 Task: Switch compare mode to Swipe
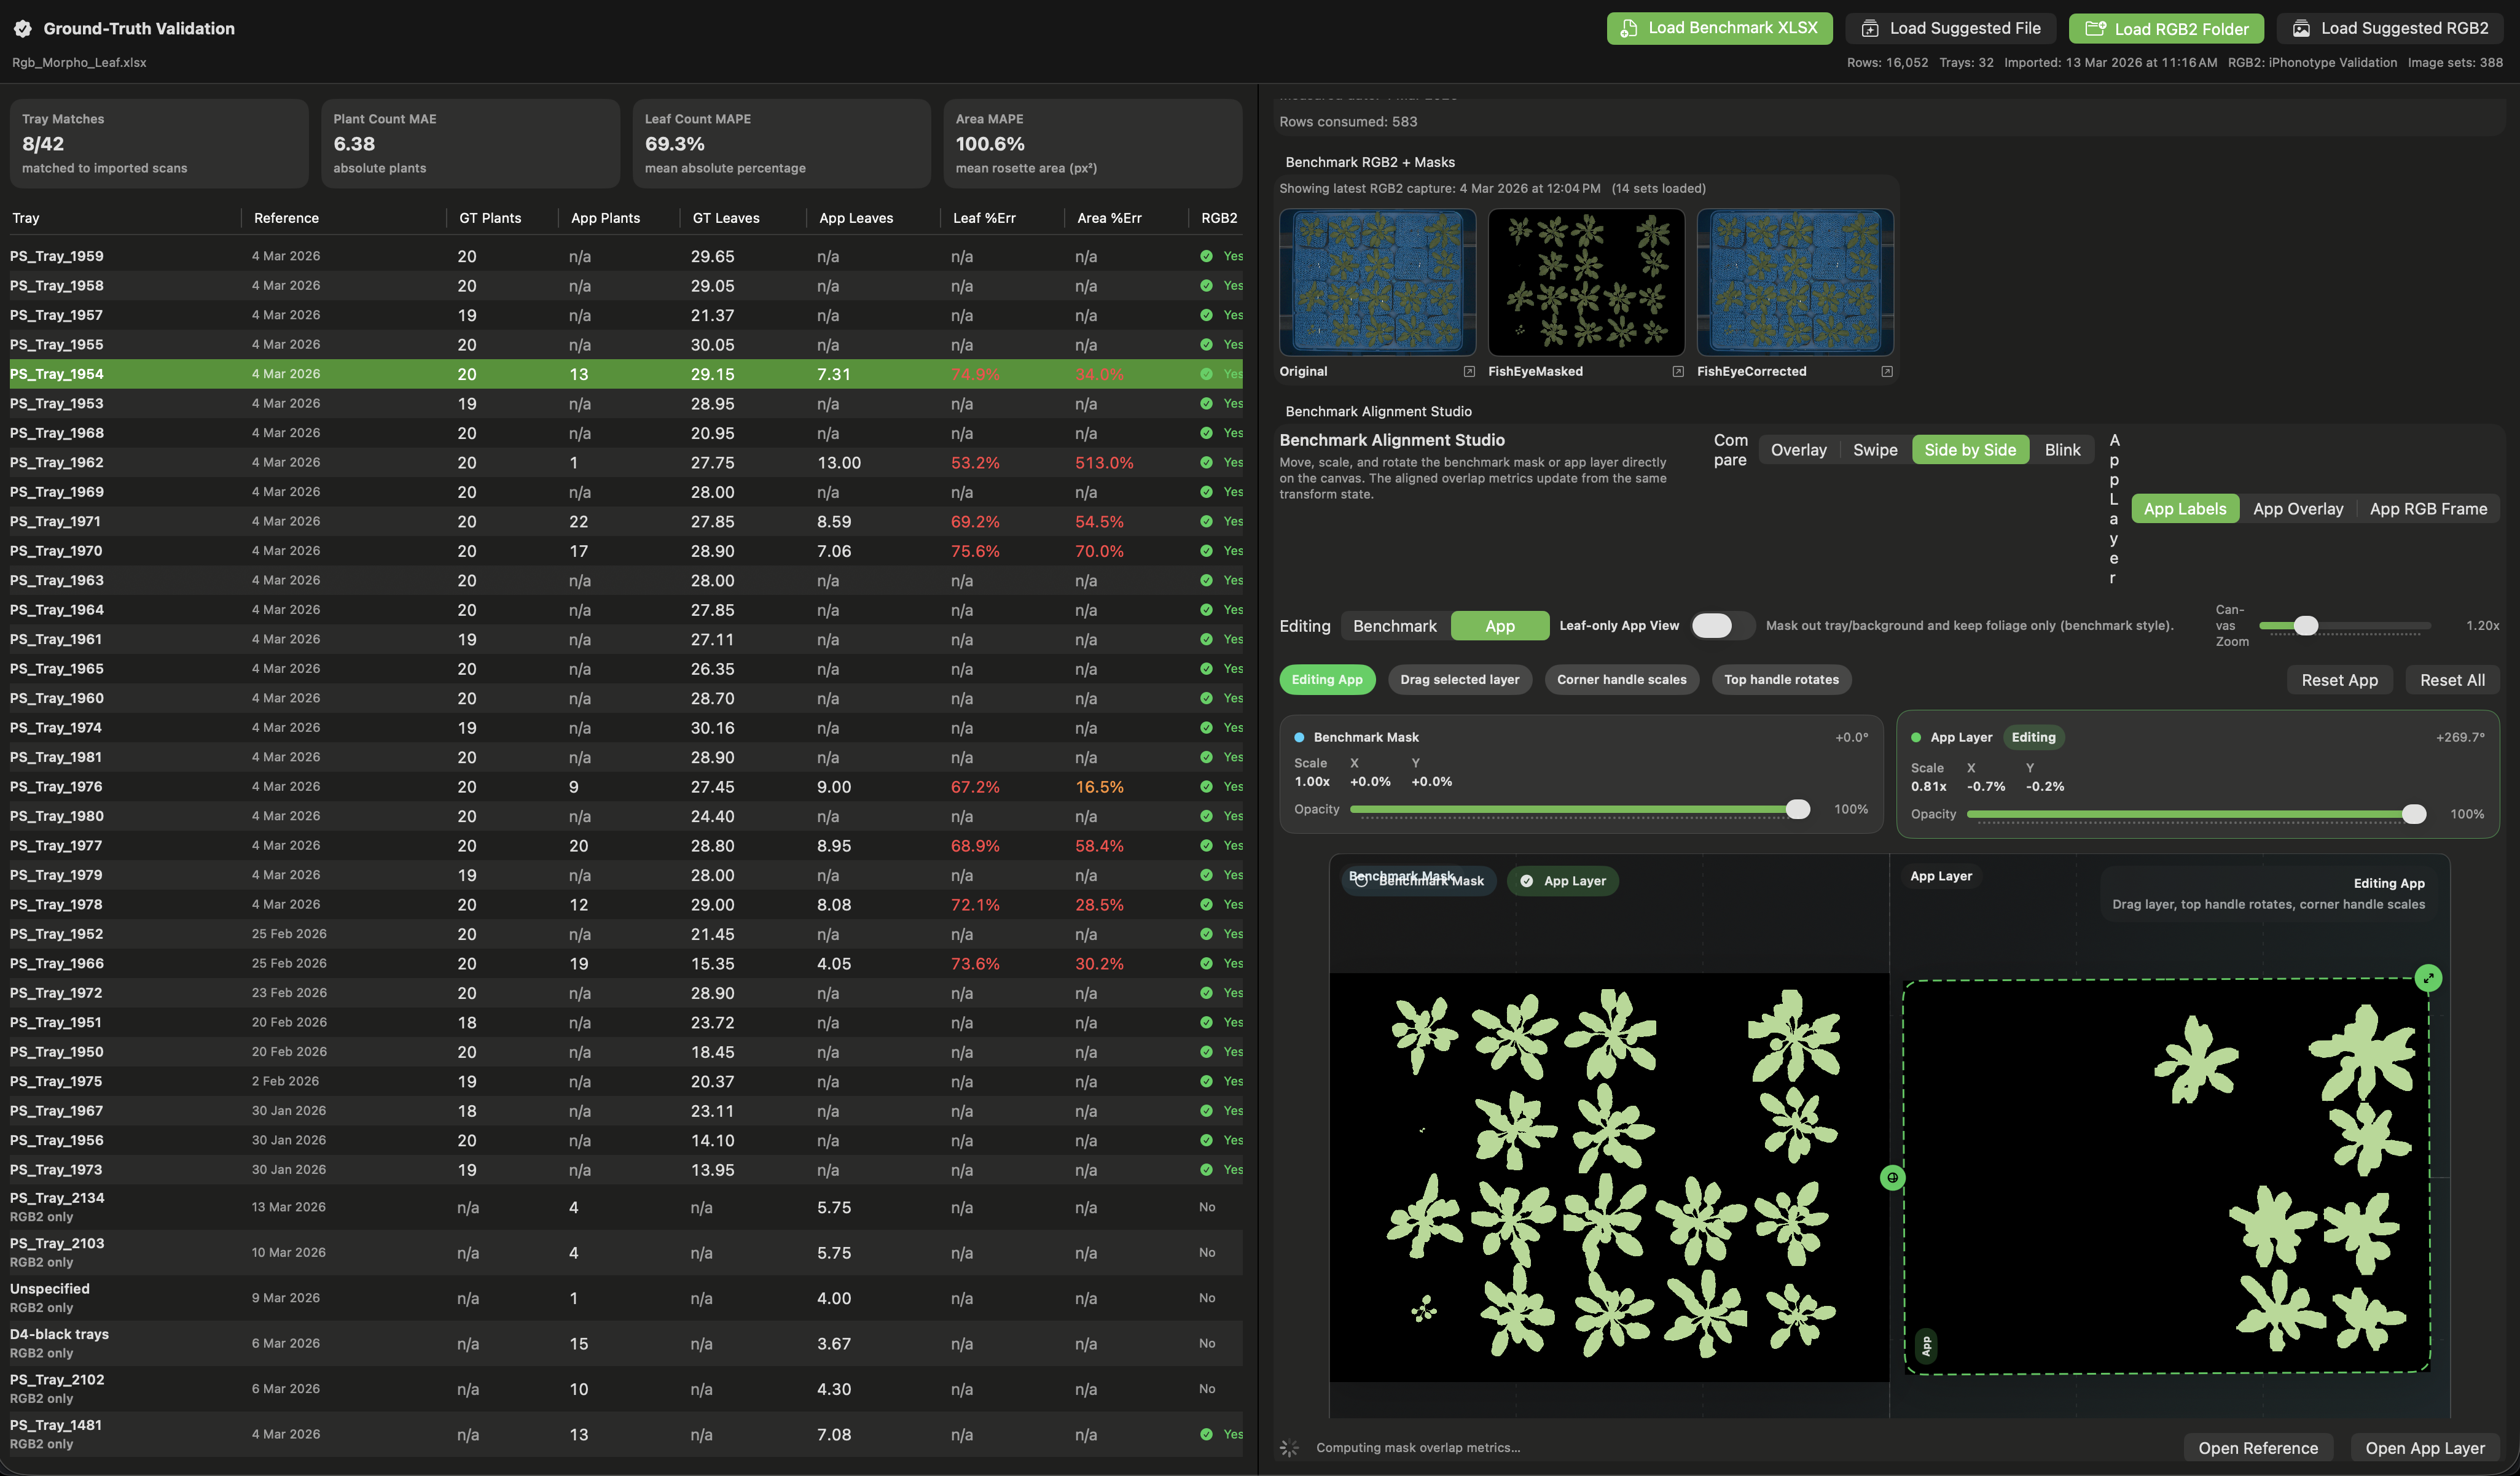coord(1875,449)
